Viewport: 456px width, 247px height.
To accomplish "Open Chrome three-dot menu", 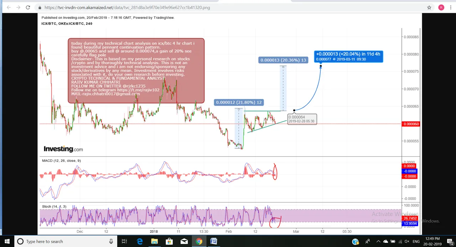I will 450,7.
